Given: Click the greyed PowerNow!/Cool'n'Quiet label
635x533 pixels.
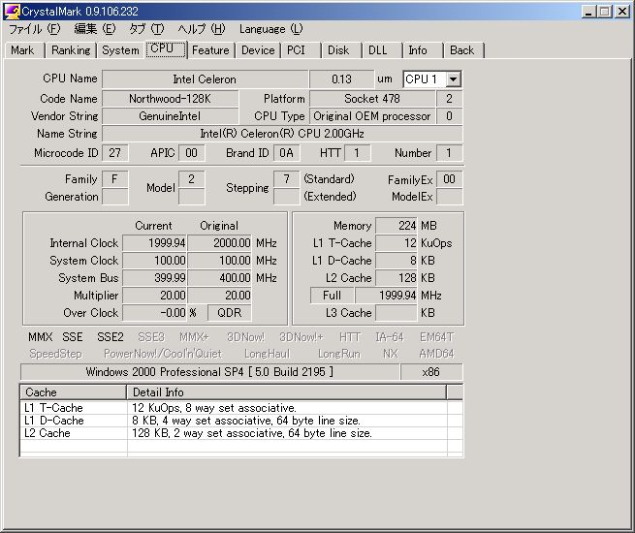Looking at the screenshot, I should pyautogui.click(x=163, y=354).
